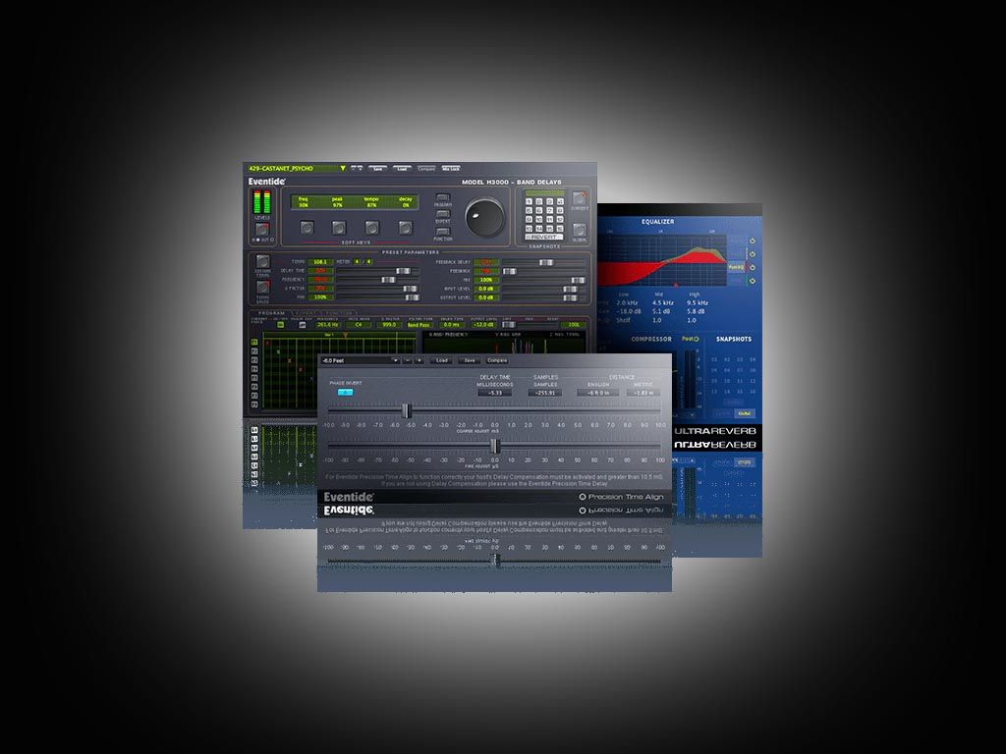
Task: Click the Input Level slider handle in H3000
Action: [570, 290]
